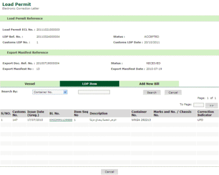Click the Page 1 of 1 indicator
Screen dimensions: 219x175
point(207,98)
